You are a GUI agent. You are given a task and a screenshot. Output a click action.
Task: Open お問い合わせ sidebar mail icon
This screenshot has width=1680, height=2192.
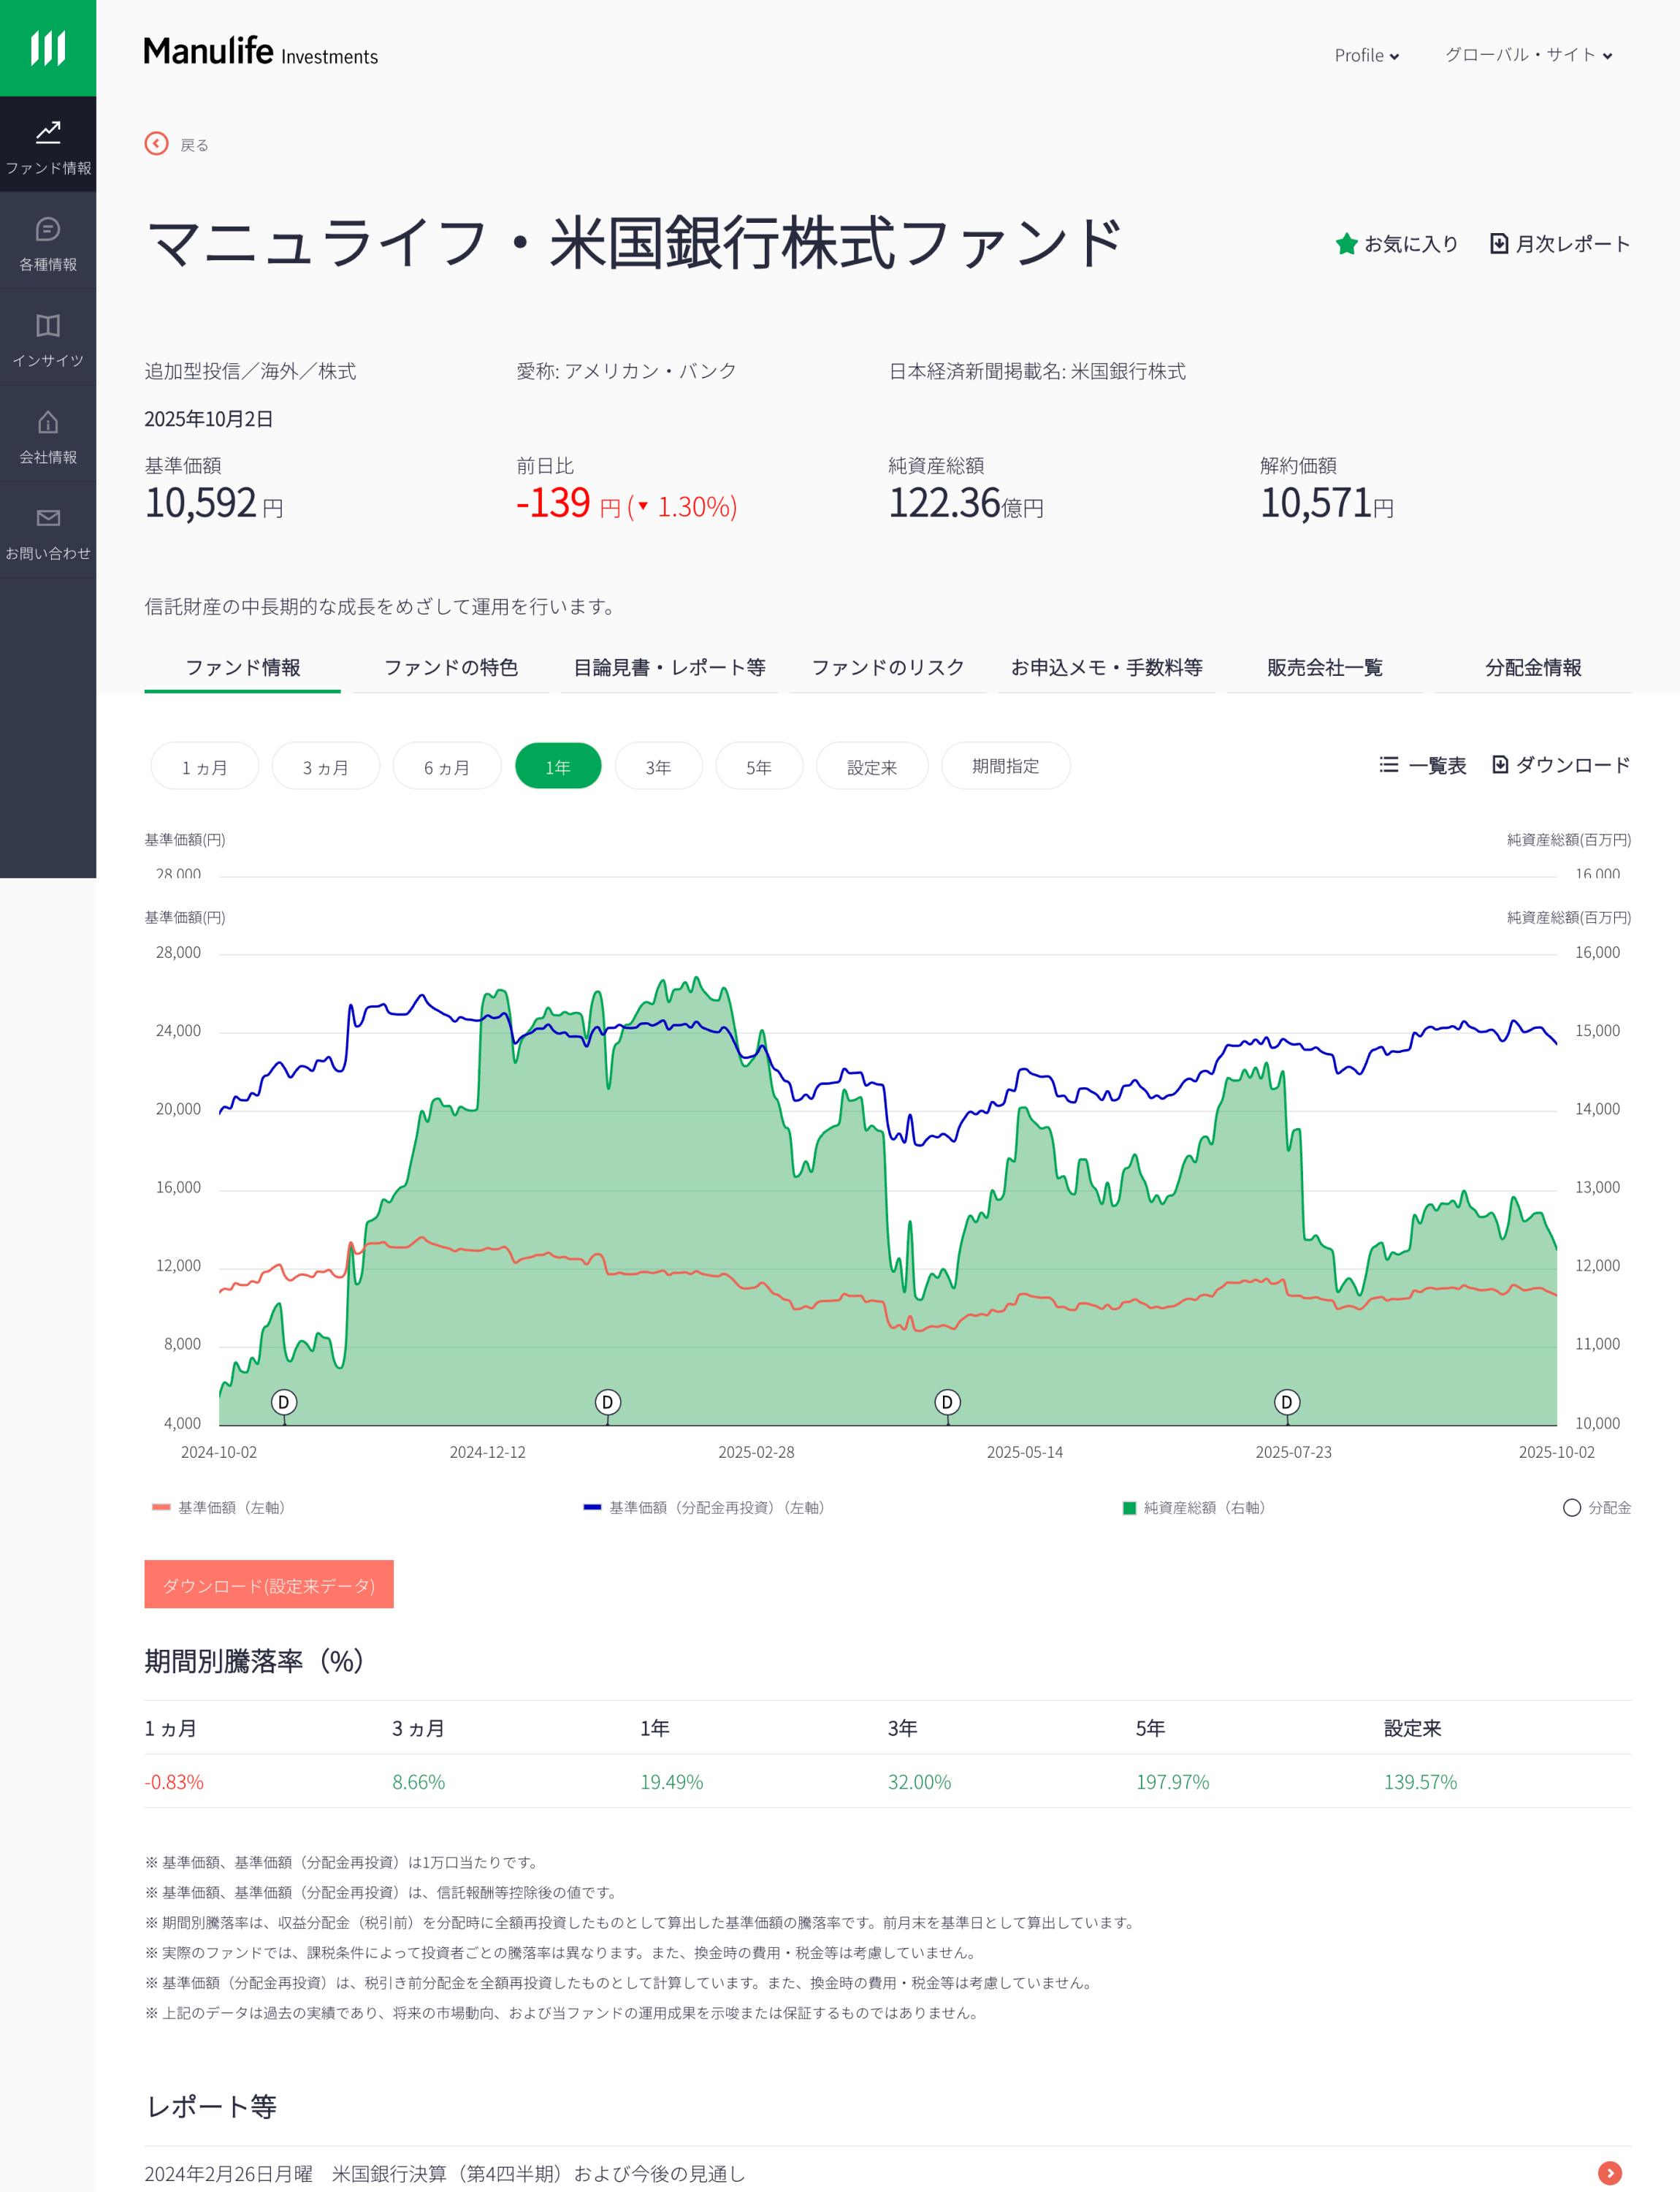[48, 518]
